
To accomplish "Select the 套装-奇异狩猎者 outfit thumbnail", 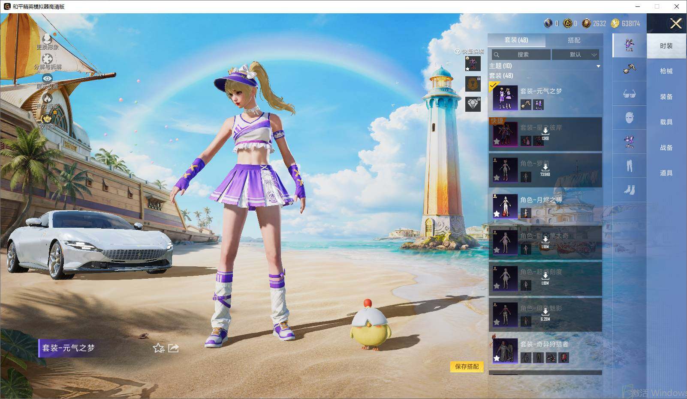I will click(505, 351).
